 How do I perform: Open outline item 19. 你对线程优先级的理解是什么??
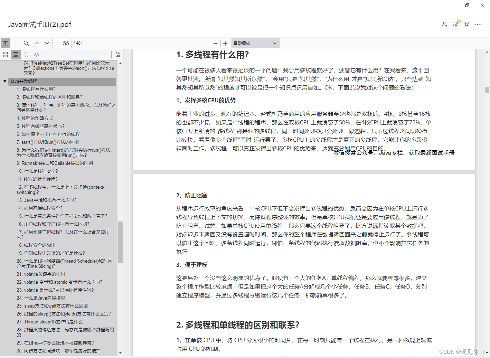[51, 253]
